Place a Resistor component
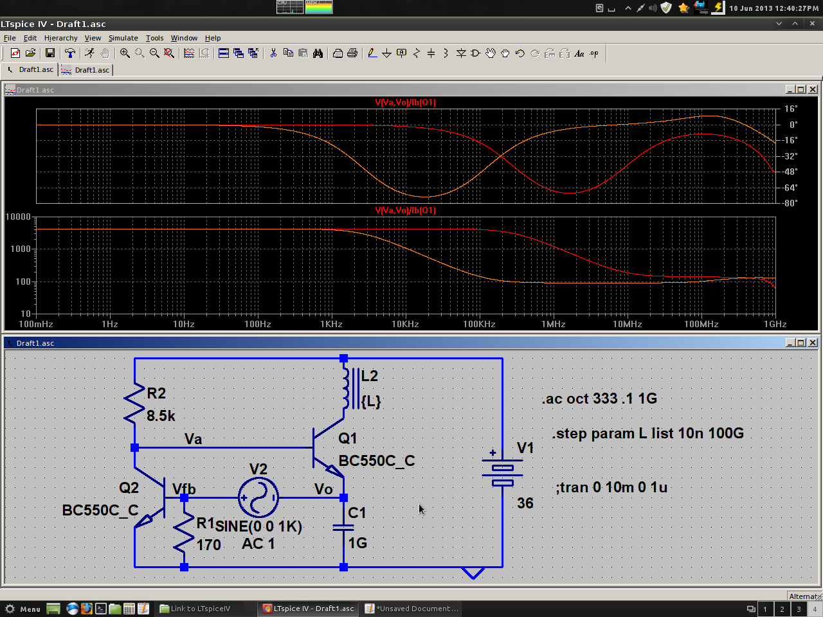This screenshot has width=823, height=617. click(417, 53)
